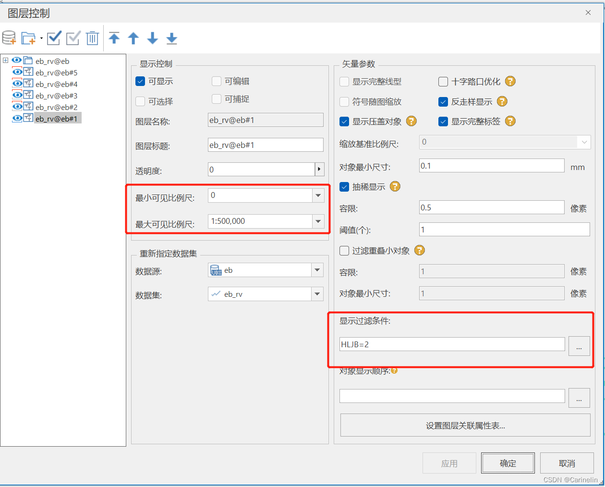
Task: Click the add dataset layer icon
Action: tap(9, 38)
